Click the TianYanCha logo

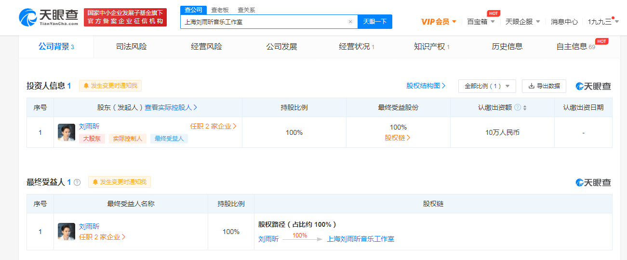pyautogui.click(x=49, y=17)
